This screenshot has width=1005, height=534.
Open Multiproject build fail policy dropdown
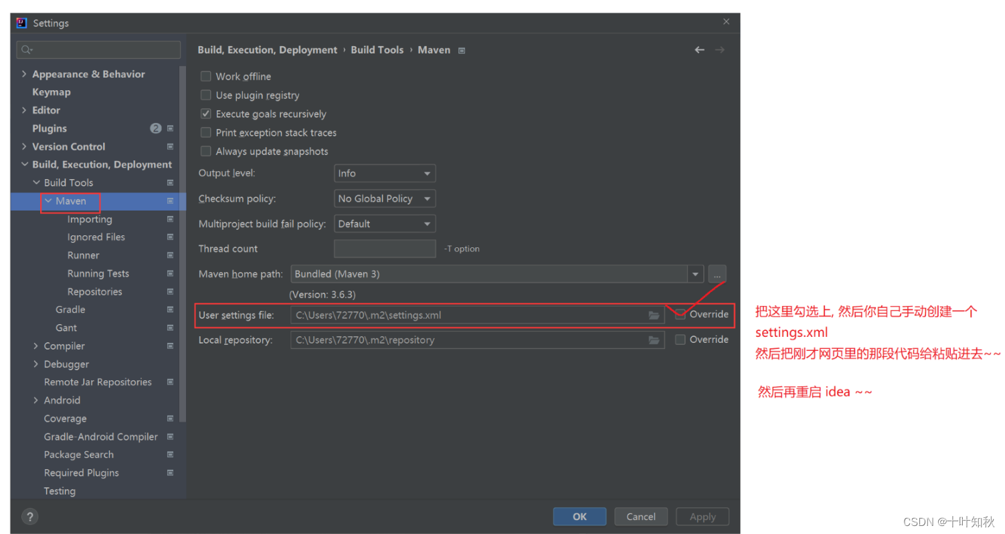coord(385,224)
